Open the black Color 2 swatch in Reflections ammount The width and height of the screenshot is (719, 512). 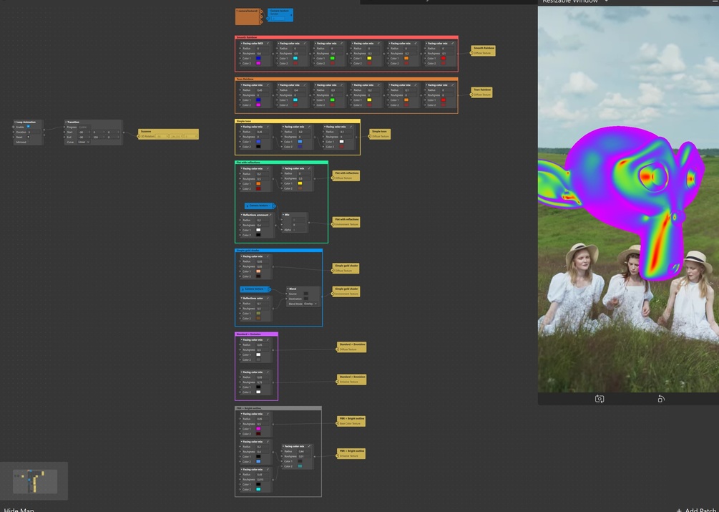coord(258,236)
